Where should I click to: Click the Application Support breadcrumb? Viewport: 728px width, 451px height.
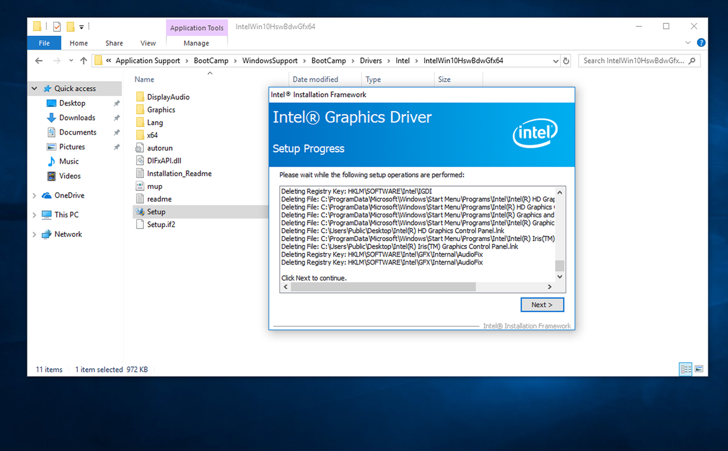[147, 61]
